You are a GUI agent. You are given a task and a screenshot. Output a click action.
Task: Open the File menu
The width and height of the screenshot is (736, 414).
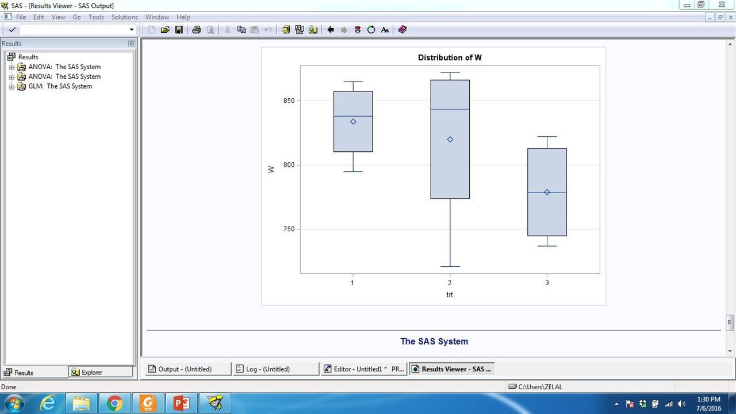(21, 17)
